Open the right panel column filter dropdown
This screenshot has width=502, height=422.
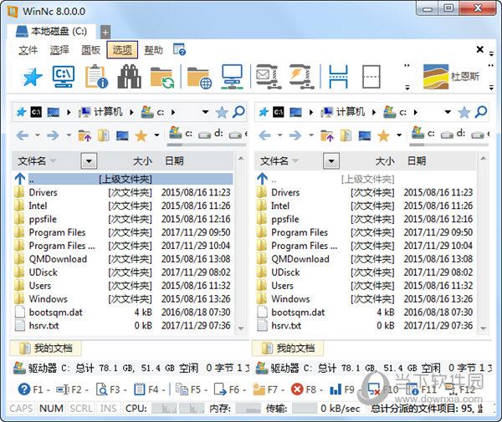coord(331,160)
